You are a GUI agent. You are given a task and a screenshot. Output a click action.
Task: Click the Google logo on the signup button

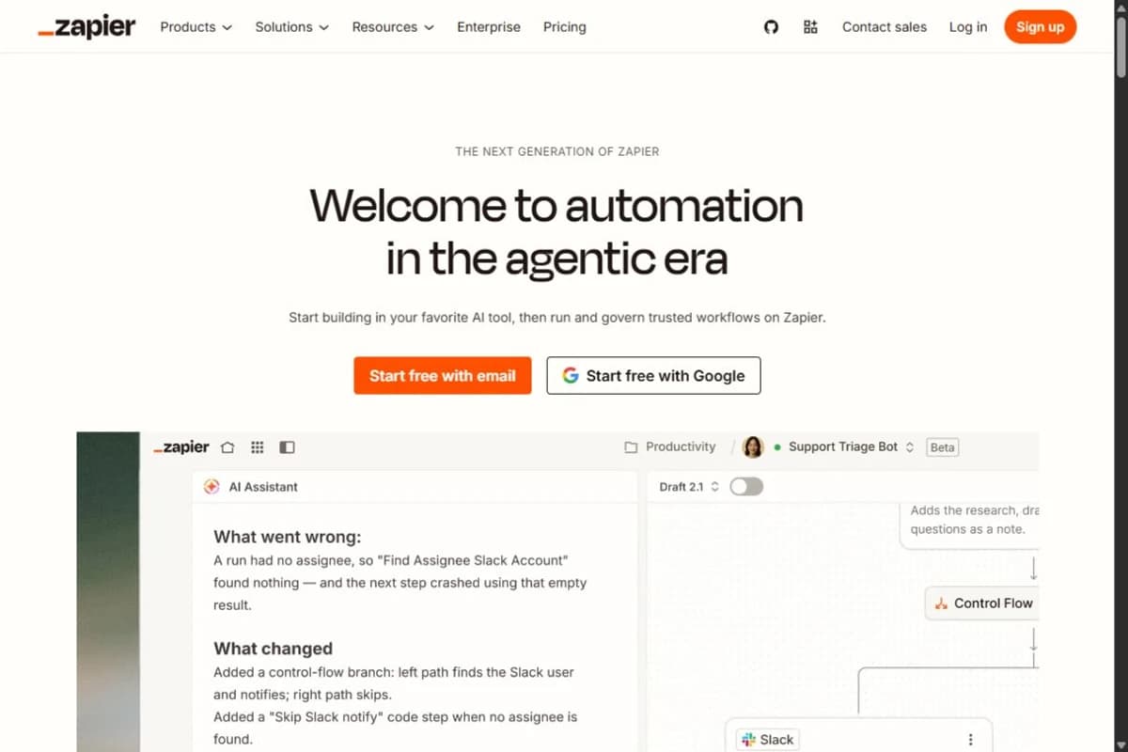click(571, 375)
